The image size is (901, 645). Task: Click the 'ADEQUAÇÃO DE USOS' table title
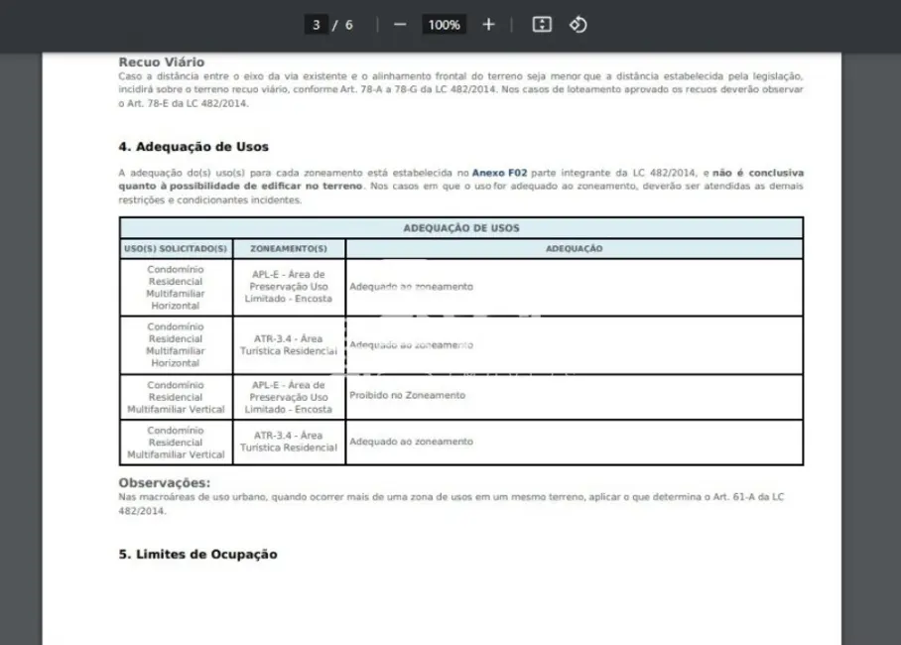460,228
